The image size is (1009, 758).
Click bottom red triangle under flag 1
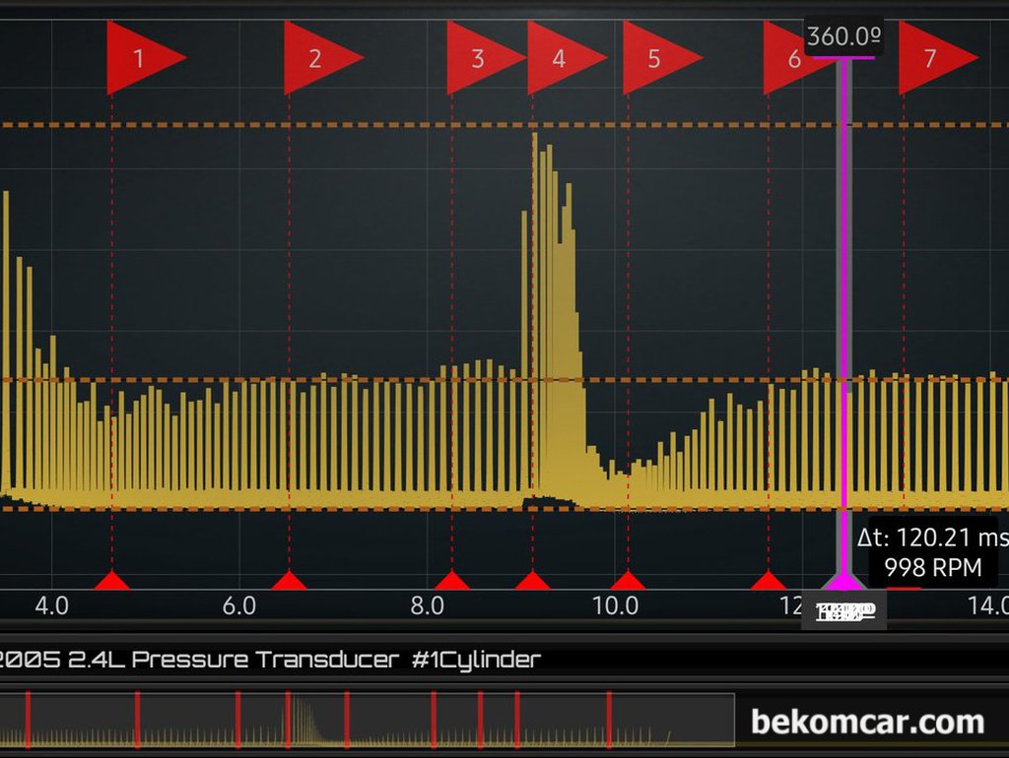tap(112, 580)
